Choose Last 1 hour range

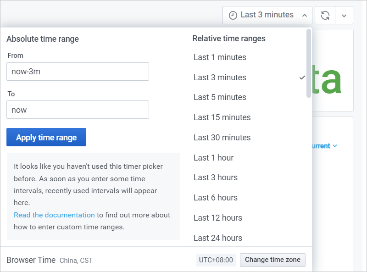(214, 158)
